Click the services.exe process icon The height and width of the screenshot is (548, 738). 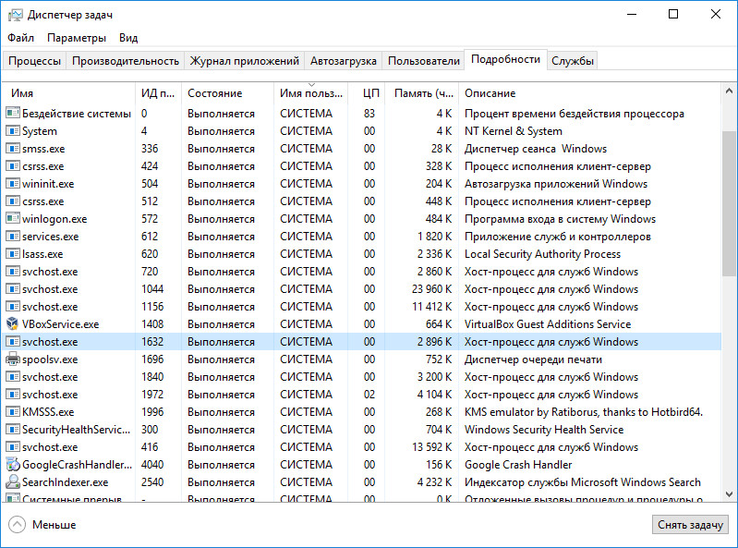pyautogui.click(x=13, y=237)
